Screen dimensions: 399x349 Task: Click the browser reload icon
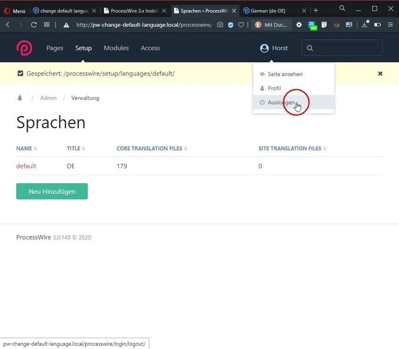tap(34, 25)
